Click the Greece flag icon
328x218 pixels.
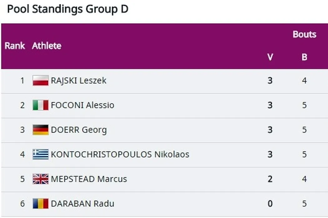[41, 154]
